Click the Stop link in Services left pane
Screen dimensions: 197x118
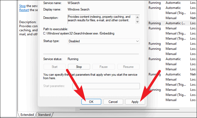coord(22,6)
